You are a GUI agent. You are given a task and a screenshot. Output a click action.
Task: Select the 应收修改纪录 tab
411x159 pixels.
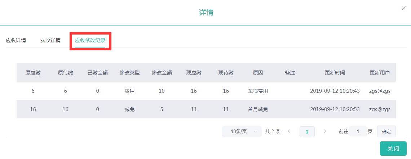(90, 40)
